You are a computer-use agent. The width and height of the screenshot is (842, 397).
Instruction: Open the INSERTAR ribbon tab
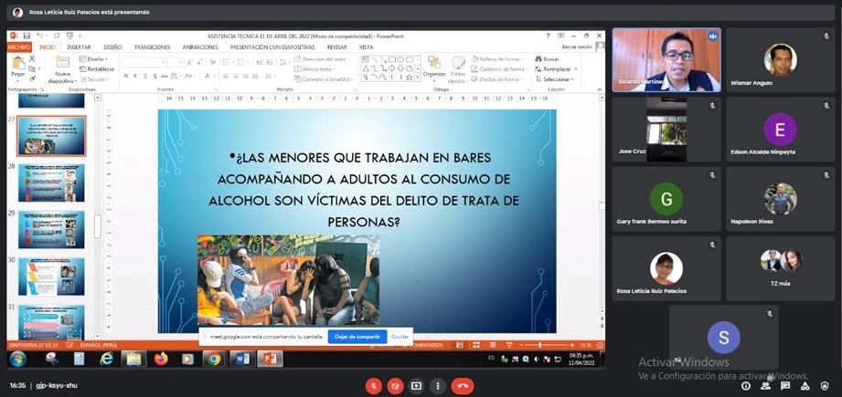[79, 47]
